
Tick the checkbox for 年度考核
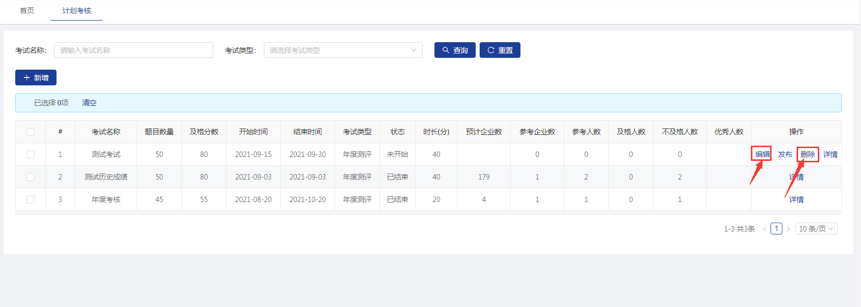(x=30, y=200)
